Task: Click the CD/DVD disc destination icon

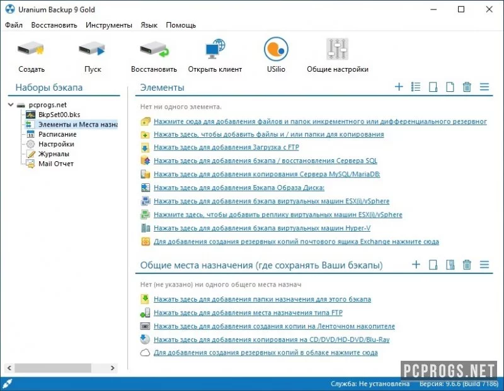Action: 146,339
